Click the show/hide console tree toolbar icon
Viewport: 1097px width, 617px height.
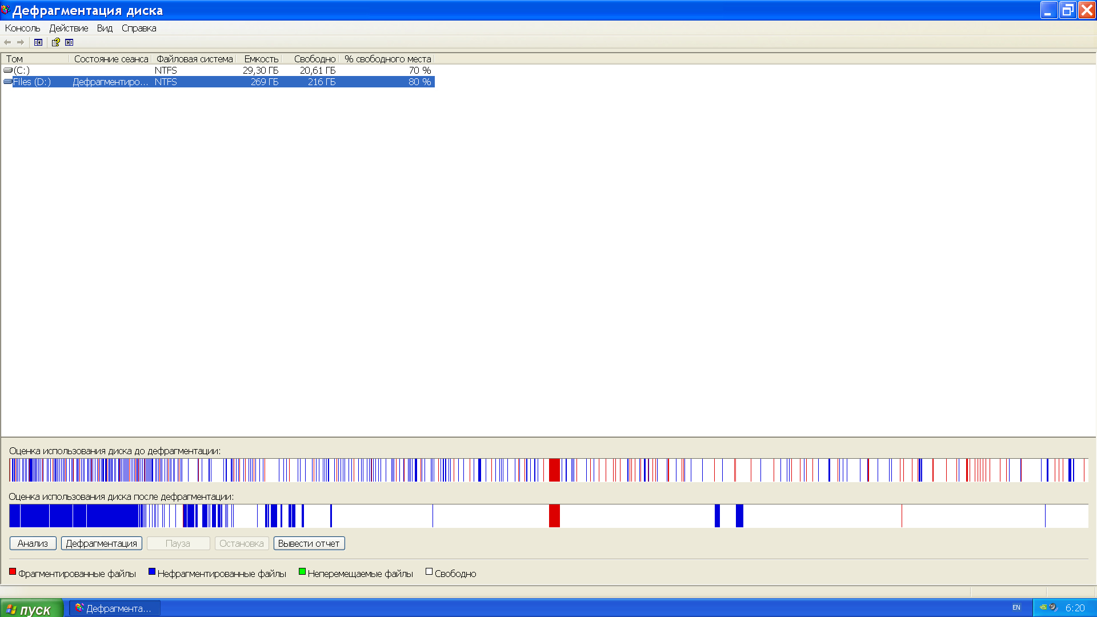(x=38, y=42)
